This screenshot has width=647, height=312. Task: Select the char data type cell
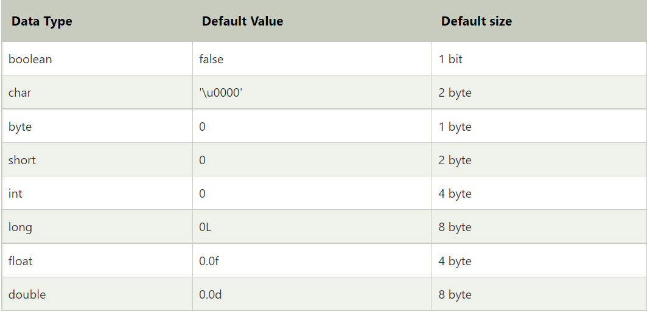click(19, 93)
